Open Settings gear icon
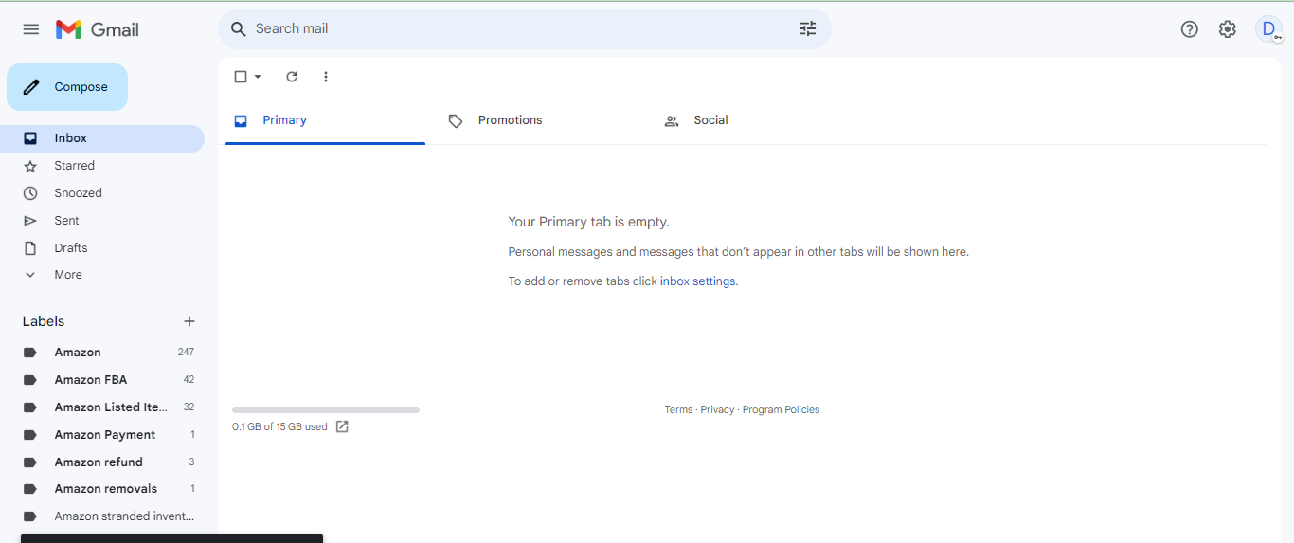Viewport: 1294px width, 543px height. tap(1228, 29)
